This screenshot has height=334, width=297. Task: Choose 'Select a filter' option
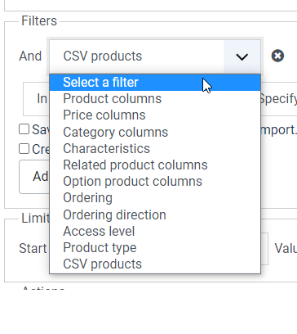pyautogui.click(x=155, y=83)
